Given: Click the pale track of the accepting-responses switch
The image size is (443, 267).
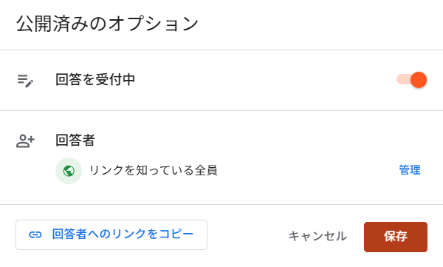Looking at the screenshot, I should tap(403, 80).
